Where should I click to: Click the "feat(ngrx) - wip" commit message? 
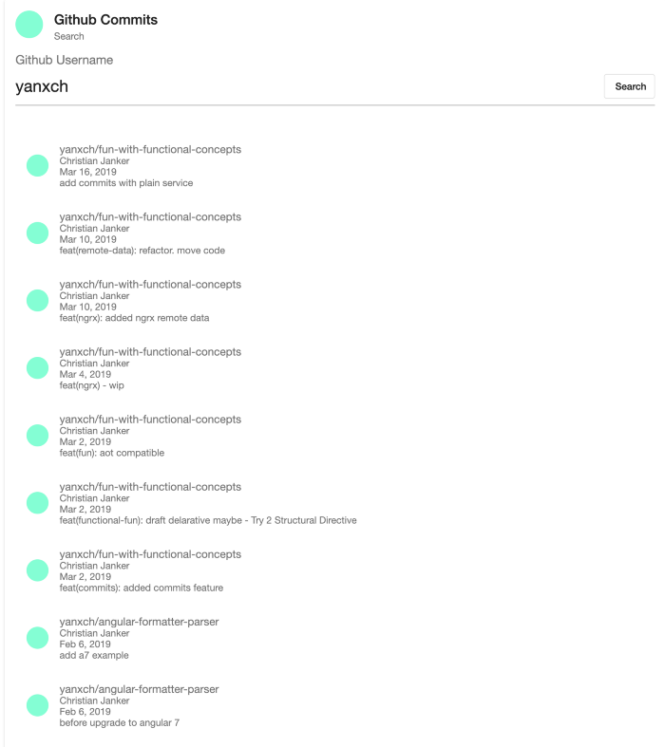coord(91,385)
